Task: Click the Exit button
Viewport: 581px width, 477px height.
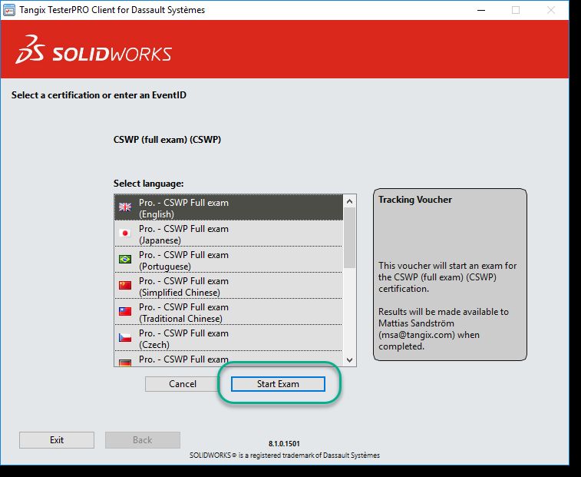Action: click(57, 440)
